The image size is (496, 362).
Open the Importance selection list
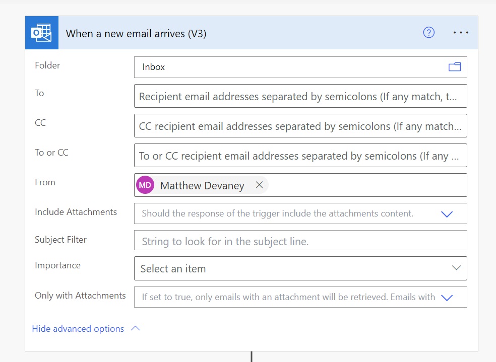pos(300,268)
